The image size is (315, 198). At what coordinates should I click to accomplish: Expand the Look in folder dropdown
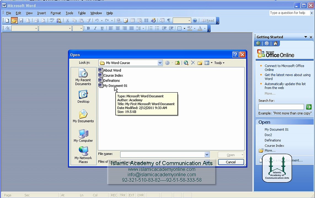[x=160, y=63]
